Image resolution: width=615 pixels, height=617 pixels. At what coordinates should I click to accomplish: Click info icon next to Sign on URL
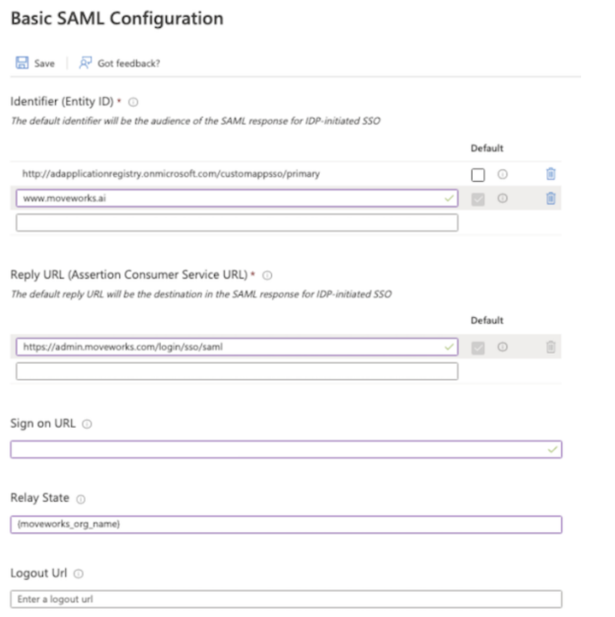click(87, 424)
